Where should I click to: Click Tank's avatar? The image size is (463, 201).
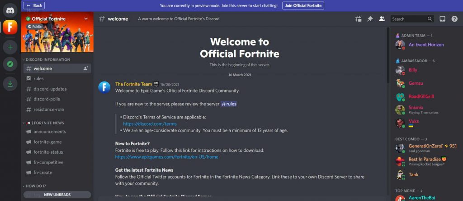coord(400,174)
